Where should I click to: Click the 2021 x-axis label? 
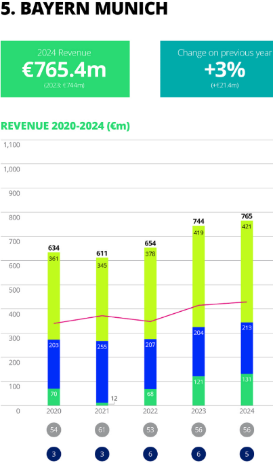(x=102, y=411)
